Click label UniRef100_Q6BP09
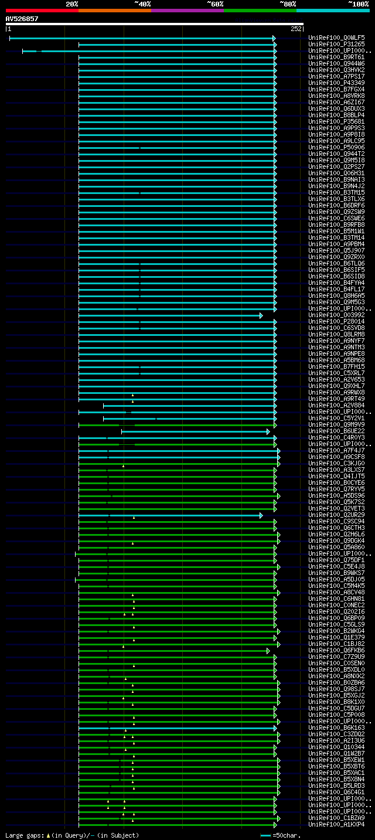The height and width of the screenshot is (840, 375). click(336, 618)
